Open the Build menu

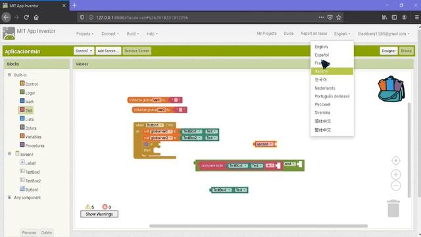[x=133, y=34]
